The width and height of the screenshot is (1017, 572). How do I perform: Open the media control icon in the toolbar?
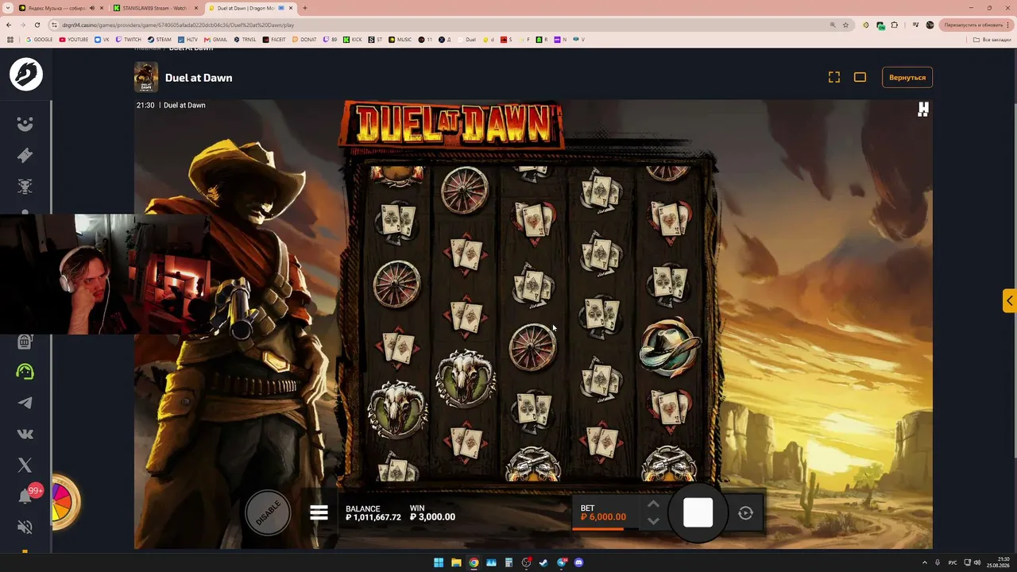click(916, 25)
